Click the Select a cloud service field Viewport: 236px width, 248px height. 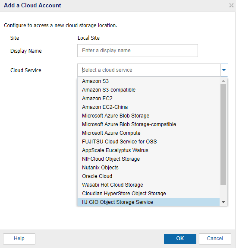point(149,70)
